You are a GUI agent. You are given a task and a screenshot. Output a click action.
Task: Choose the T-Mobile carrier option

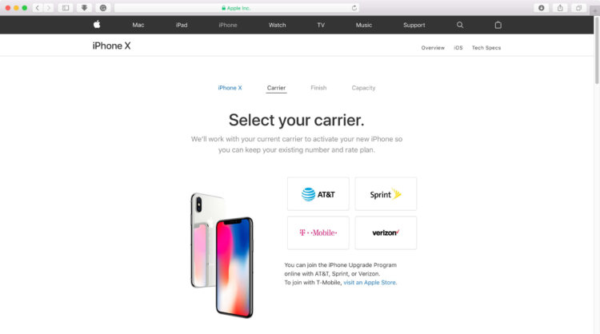point(318,233)
